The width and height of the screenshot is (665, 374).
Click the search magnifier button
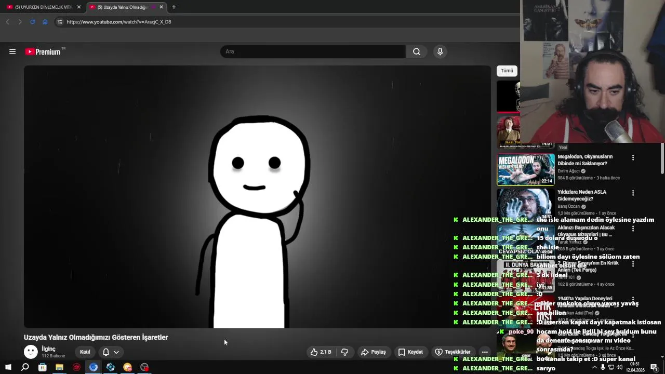[x=417, y=51]
